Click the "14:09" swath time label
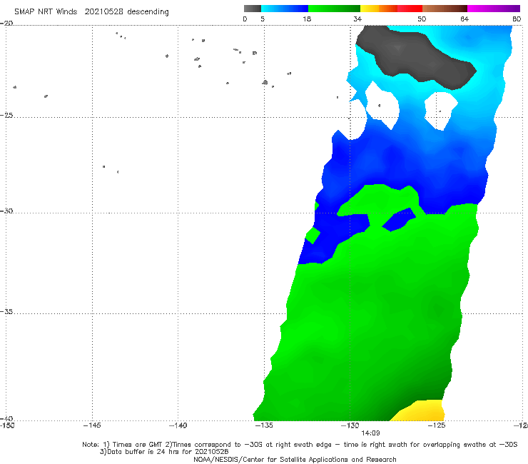 370,433
